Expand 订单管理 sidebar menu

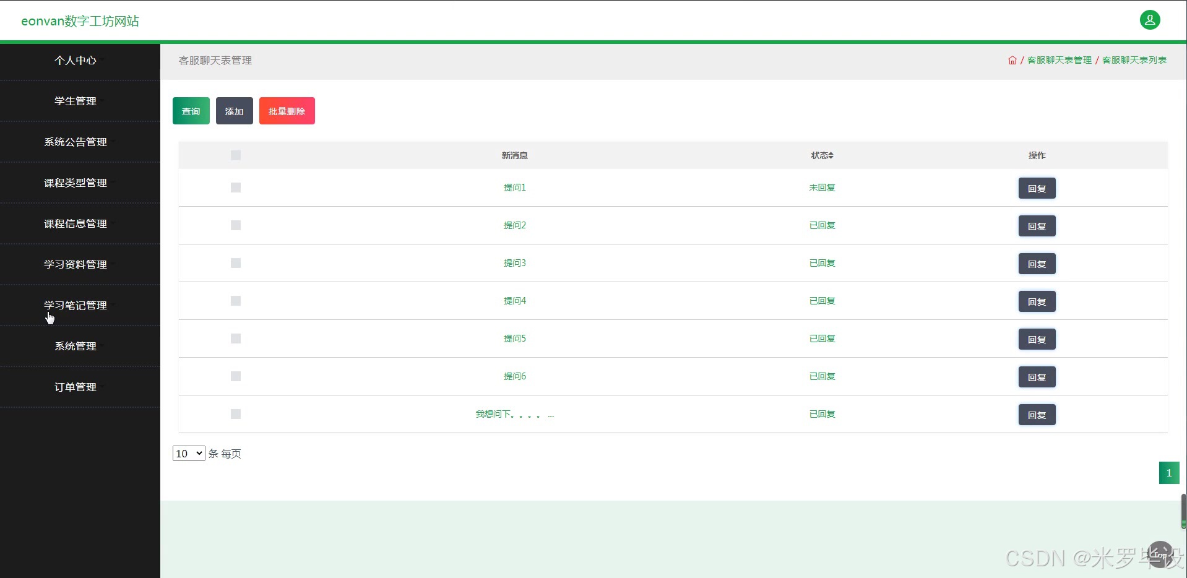click(x=80, y=387)
